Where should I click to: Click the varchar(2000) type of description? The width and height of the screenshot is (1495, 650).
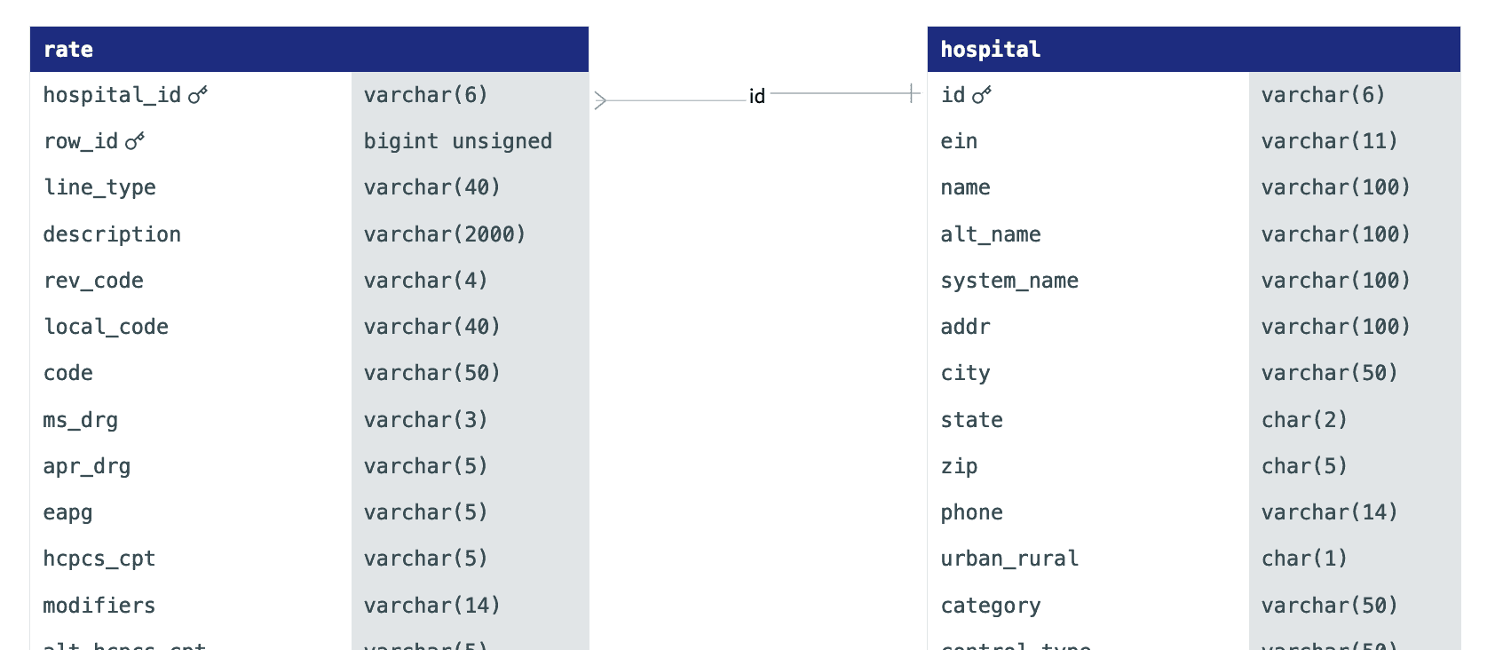(x=445, y=234)
